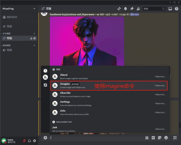Choose the /imagine command
The image size is (181, 145).
pyautogui.click(x=109, y=86)
